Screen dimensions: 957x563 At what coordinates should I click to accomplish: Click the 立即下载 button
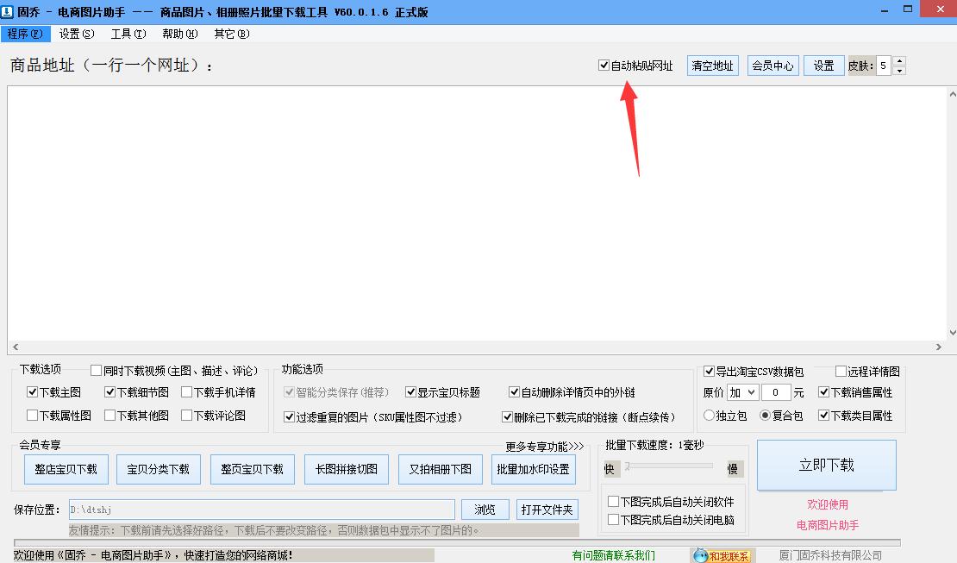click(826, 464)
